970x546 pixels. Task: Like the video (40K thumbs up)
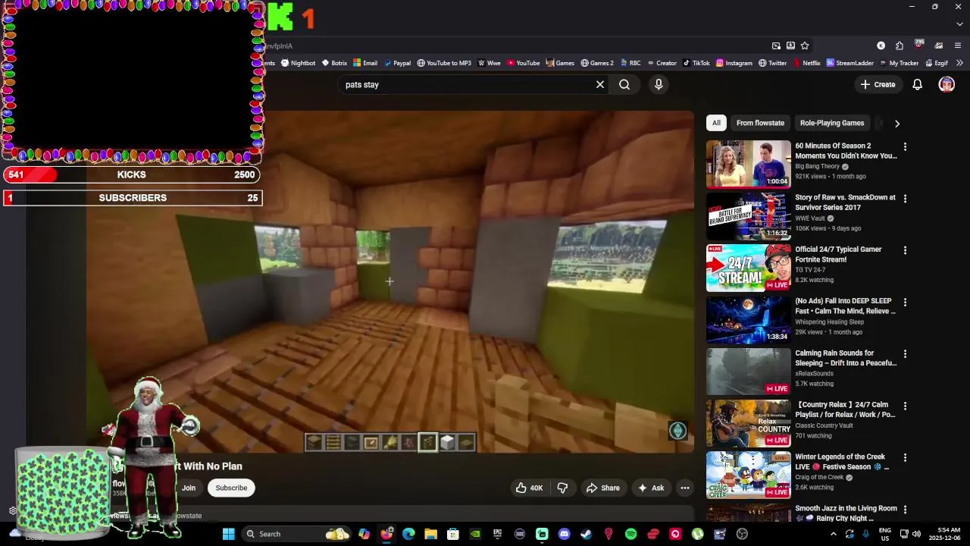529,488
